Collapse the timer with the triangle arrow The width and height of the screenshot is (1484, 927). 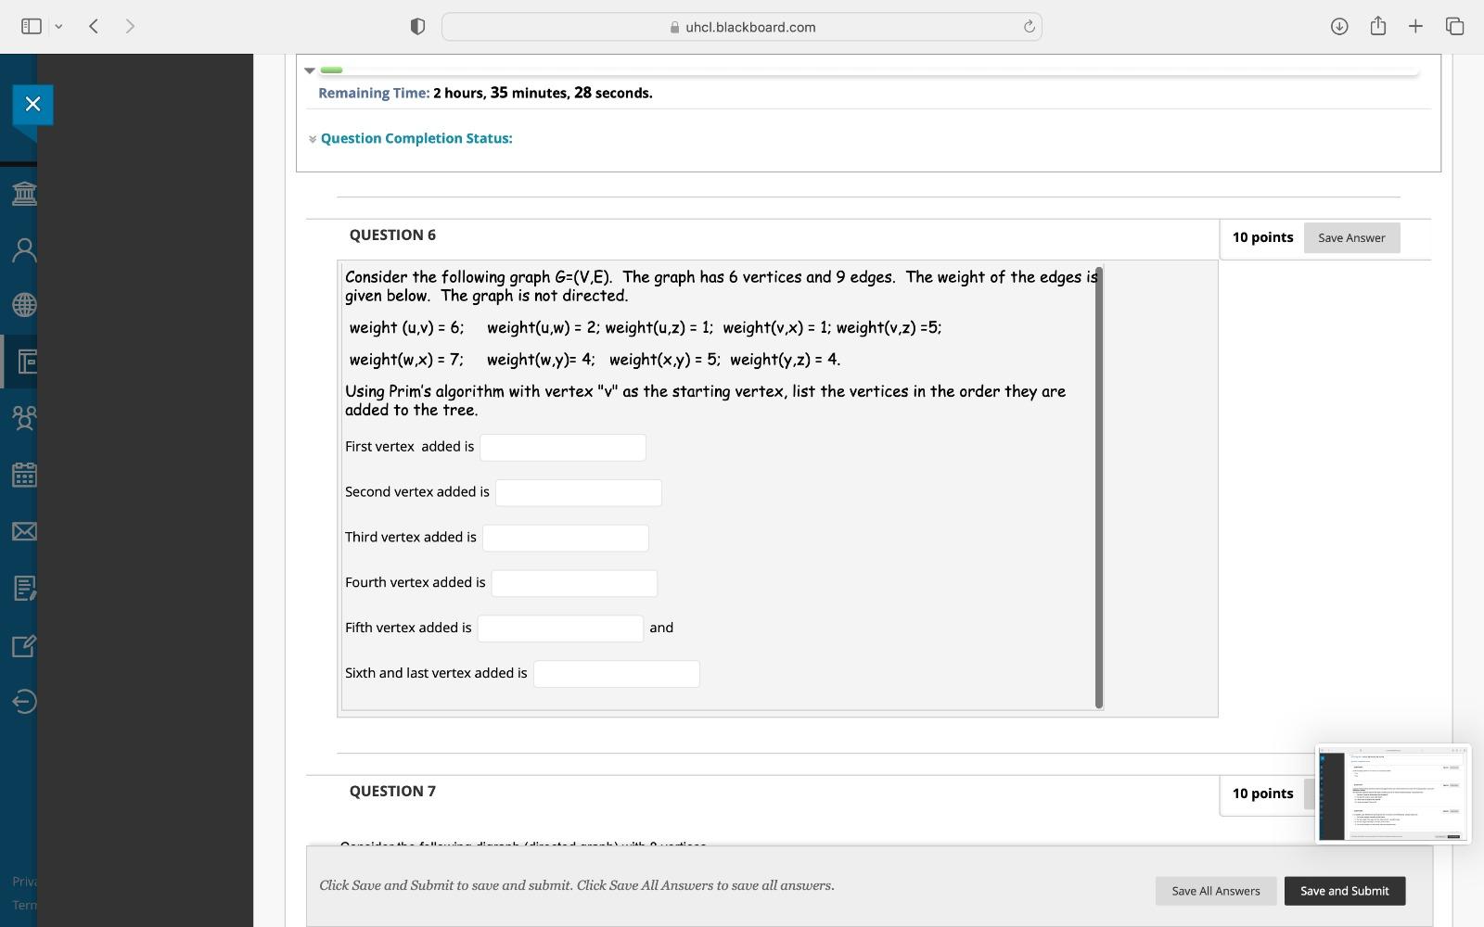pyautogui.click(x=310, y=70)
